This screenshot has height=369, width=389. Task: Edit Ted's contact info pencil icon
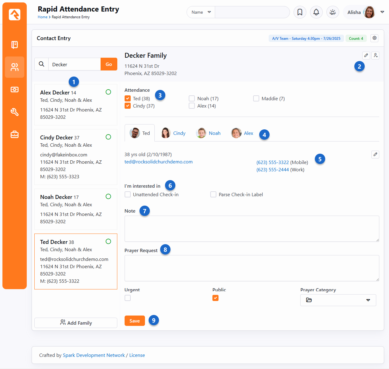click(375, 155)
